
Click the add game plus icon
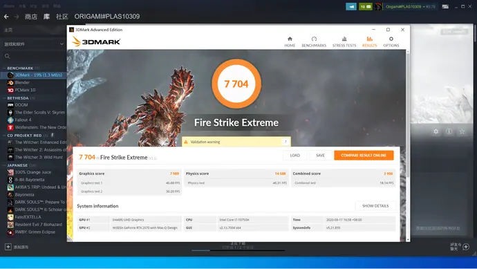click(8, 247)
